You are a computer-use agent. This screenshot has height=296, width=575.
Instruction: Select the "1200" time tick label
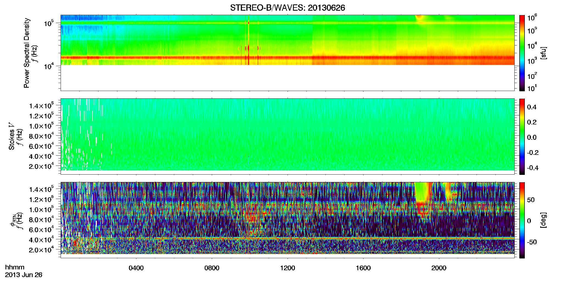pos(287,268)
